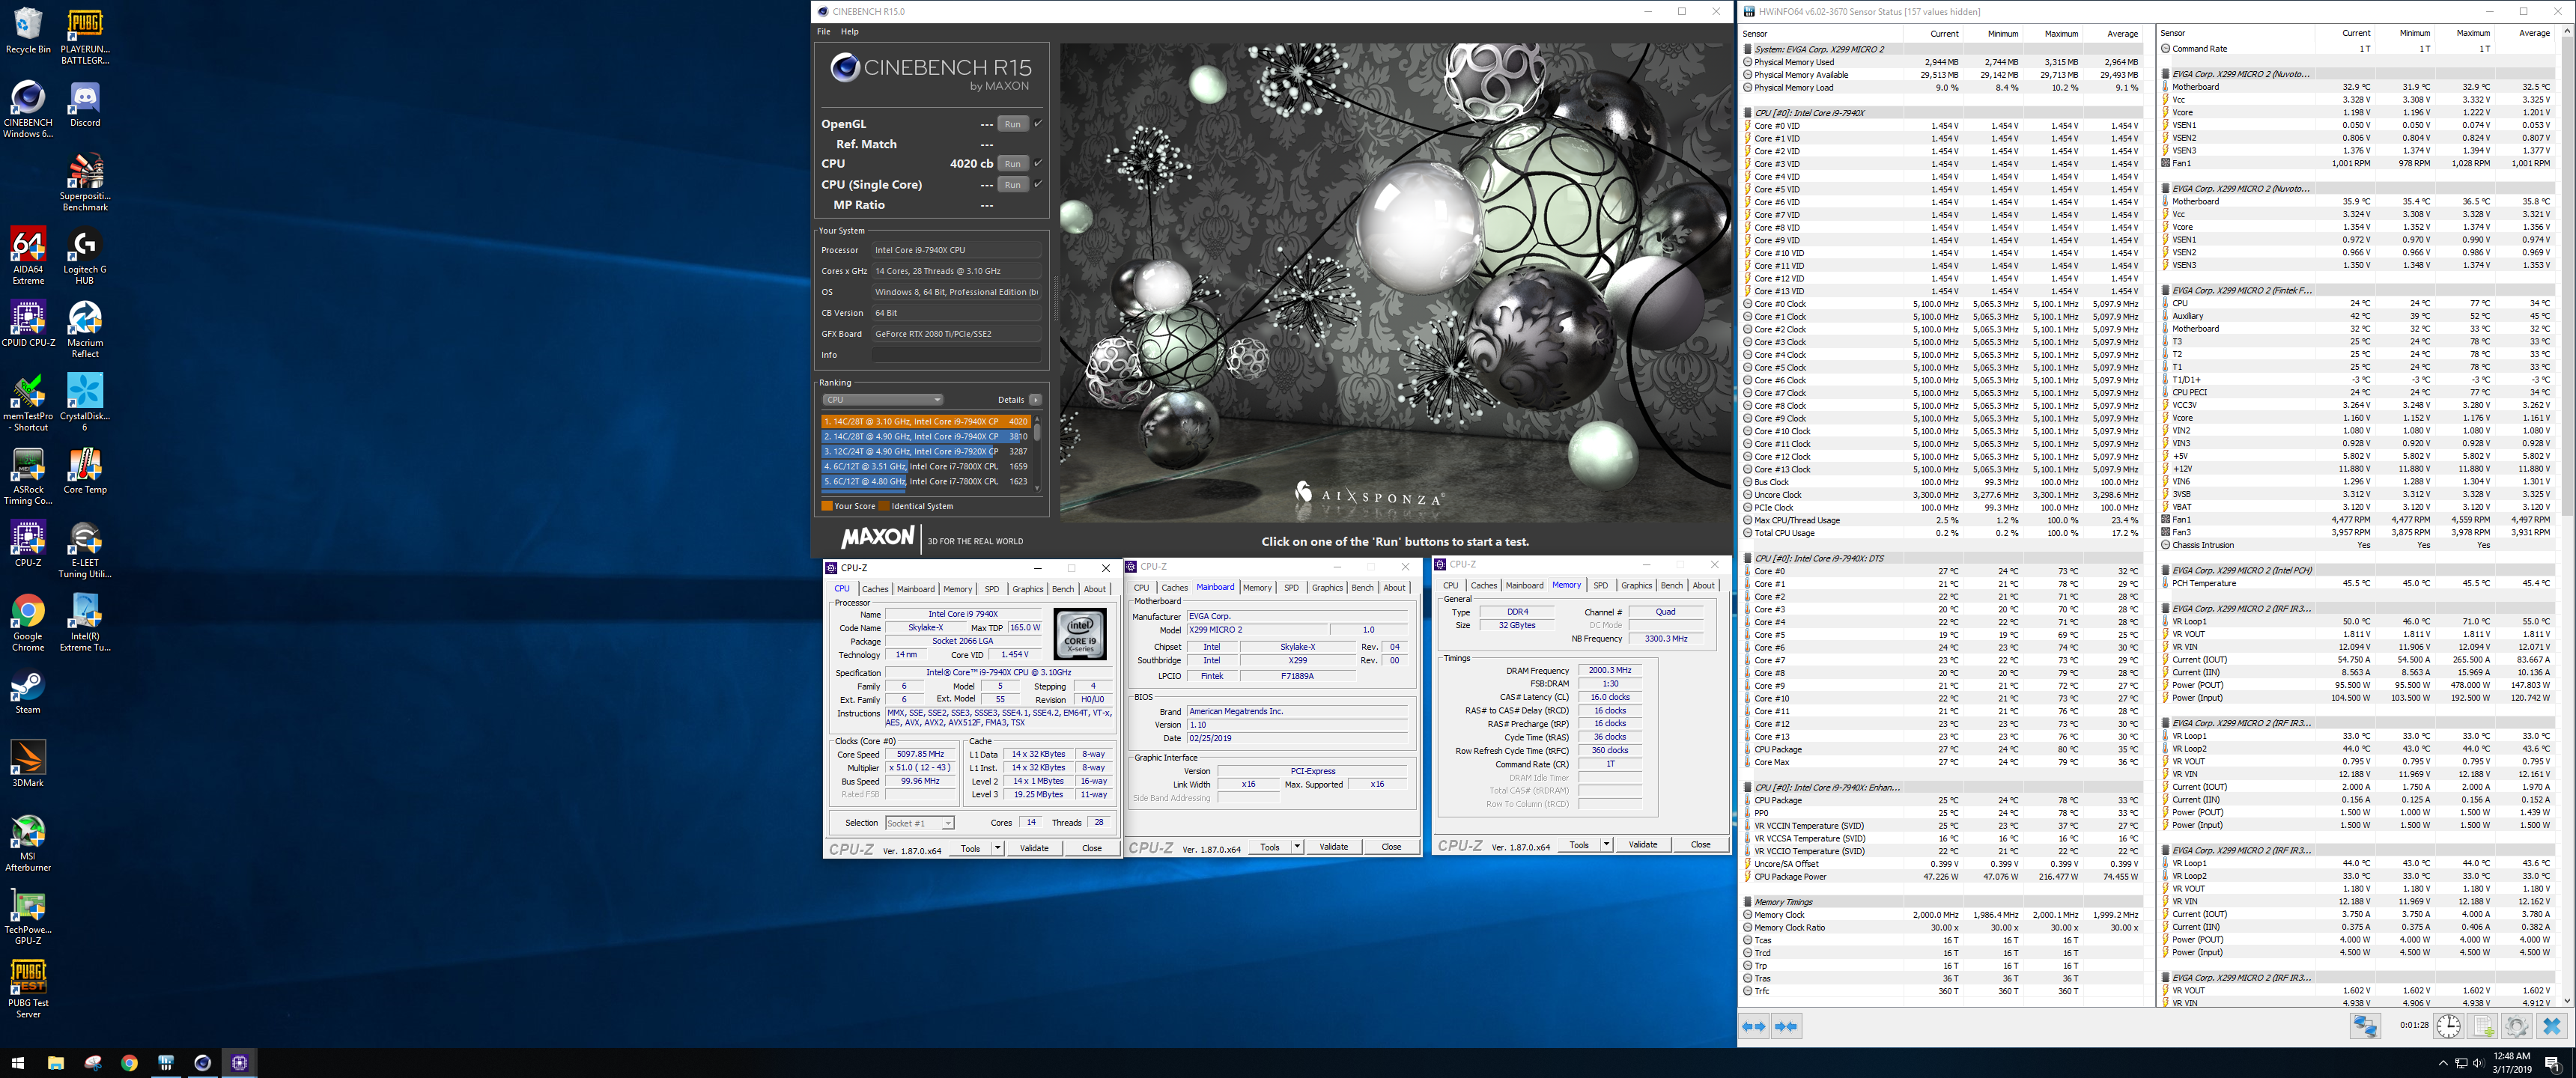Show hidden system tray icons

(x=2443, y=1062)
